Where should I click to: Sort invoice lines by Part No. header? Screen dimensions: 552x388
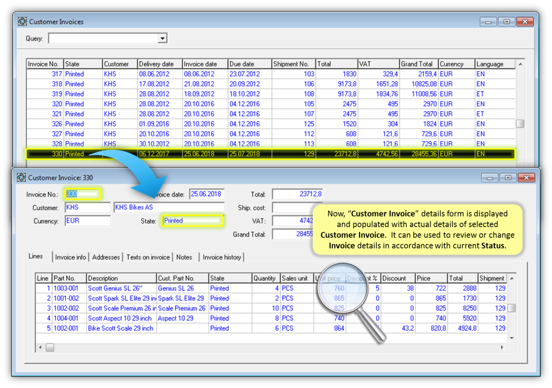[70, 278]
